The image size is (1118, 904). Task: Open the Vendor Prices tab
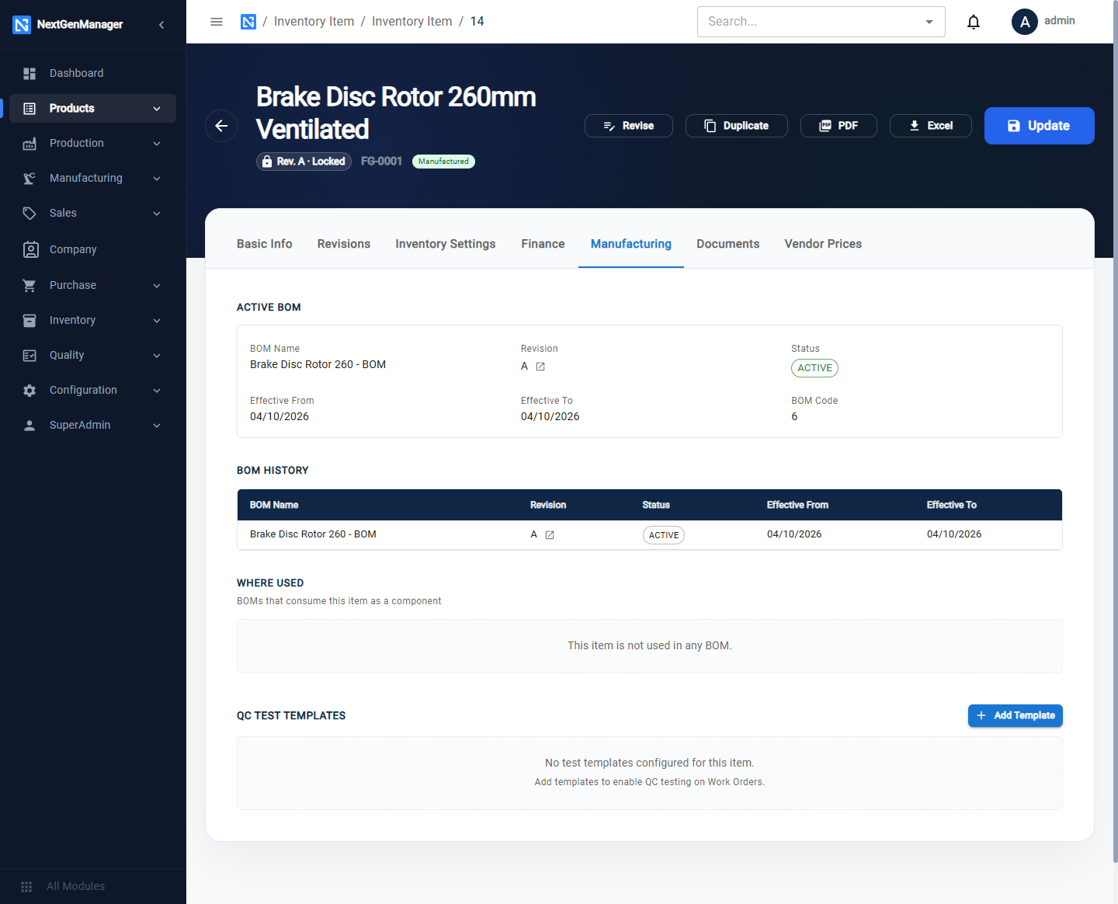point(823,244)
